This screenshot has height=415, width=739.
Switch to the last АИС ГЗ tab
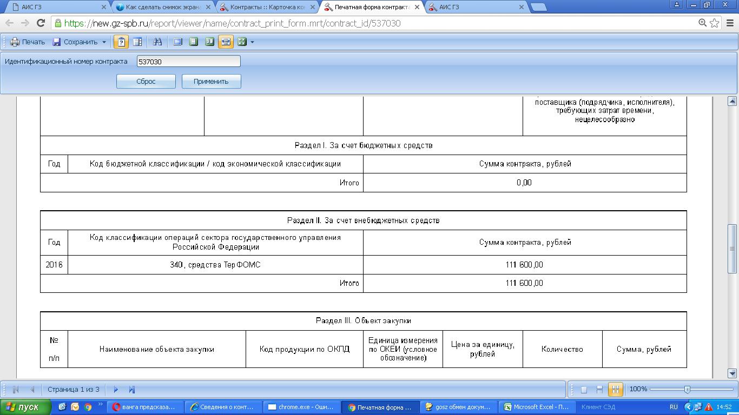click(x=476, y=7)
